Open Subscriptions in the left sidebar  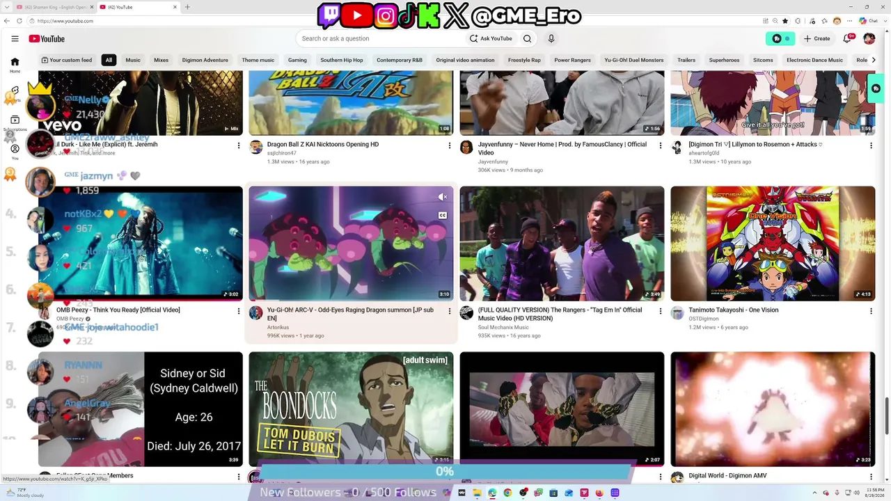(x=15, y=123)
